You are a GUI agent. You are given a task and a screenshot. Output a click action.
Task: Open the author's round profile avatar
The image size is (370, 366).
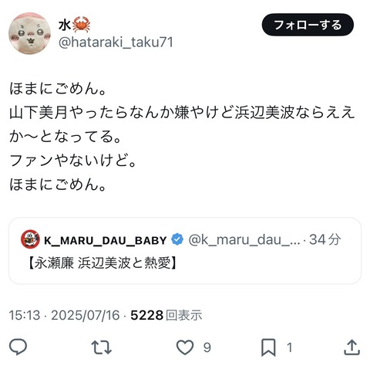click(x=29, y=33)
